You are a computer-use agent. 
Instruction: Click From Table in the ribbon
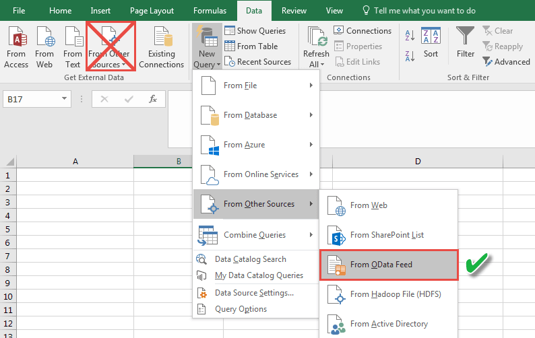click(x=251, y=46)
